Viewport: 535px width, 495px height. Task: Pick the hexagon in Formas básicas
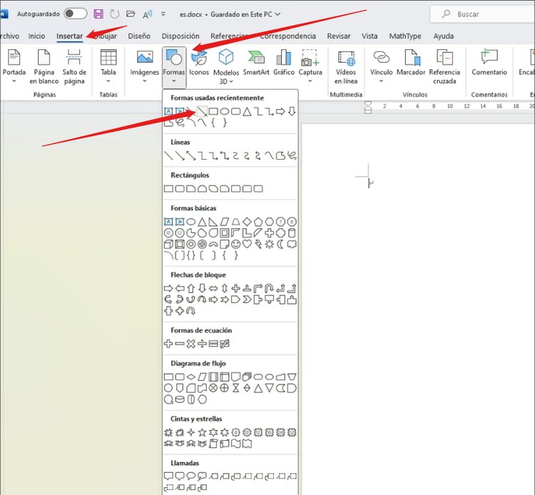pyautogui.click(x=270, y=222)
